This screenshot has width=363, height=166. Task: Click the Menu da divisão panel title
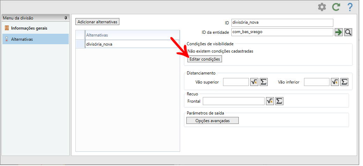tap(18, 18)
